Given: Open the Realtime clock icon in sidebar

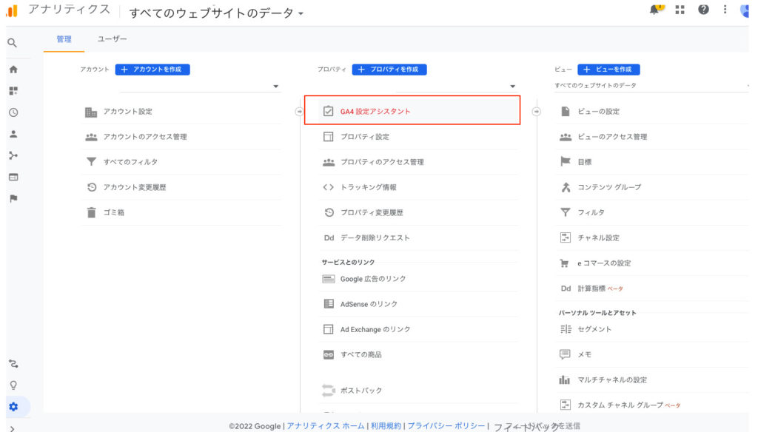Looking at the screenshot, I should 13,112.
